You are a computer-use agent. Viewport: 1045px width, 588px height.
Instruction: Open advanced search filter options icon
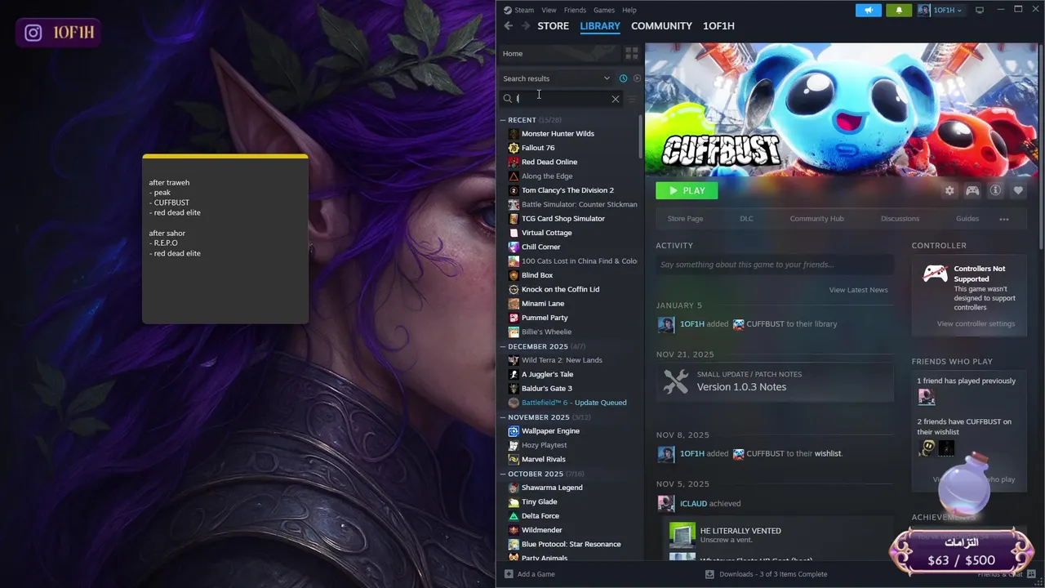tap(632, 99)
